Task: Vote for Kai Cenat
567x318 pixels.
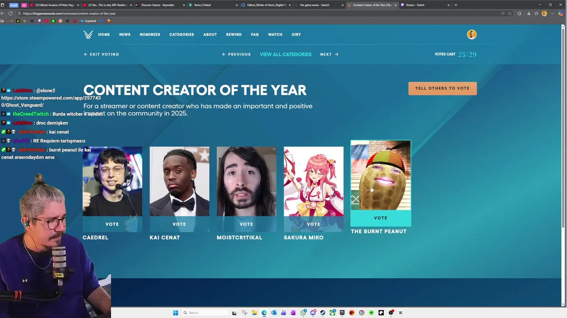Action: [179, 224]
